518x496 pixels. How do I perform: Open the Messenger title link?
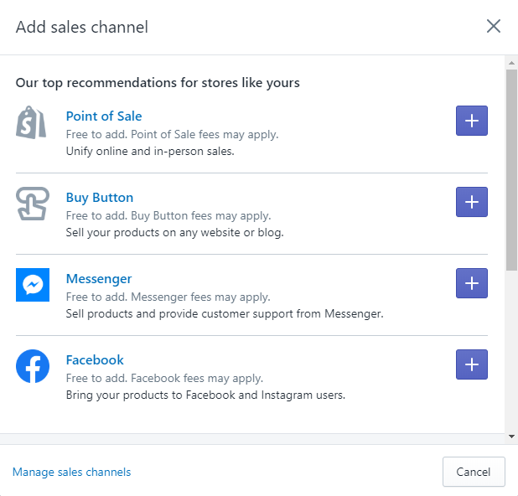point(99,279)
